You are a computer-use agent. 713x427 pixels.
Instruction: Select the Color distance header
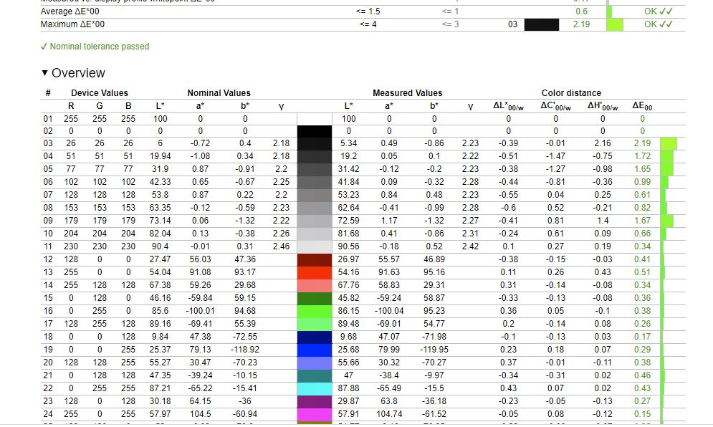coord(571,93)
